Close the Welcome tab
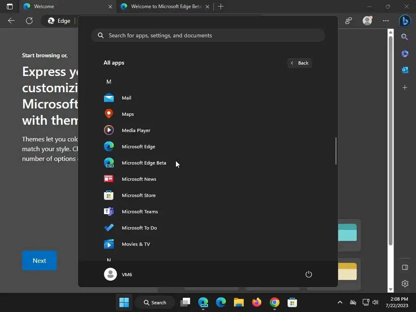This screenshot has height=312, width=416. tap(110, 6)
